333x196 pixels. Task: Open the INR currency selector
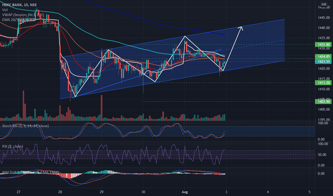(x=324, y=4)
